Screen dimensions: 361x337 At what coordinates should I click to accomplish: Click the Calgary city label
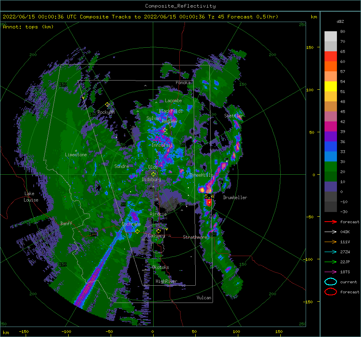click(156, 236)
